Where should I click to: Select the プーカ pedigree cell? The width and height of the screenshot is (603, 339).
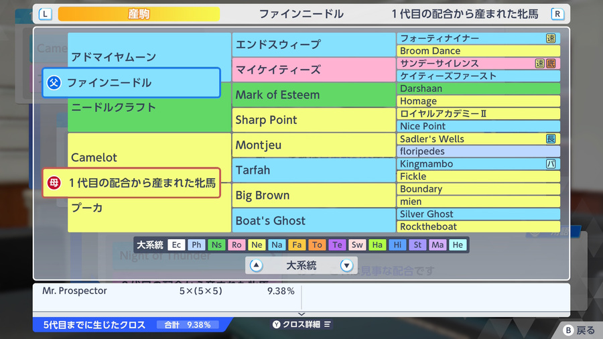coord(149,215)
